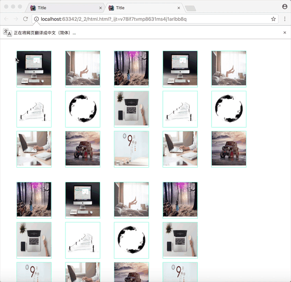Select the rightmost toy jeep thumbnail in upper grid
Viewport: 291px width, 282px height.
coord(229,148)
